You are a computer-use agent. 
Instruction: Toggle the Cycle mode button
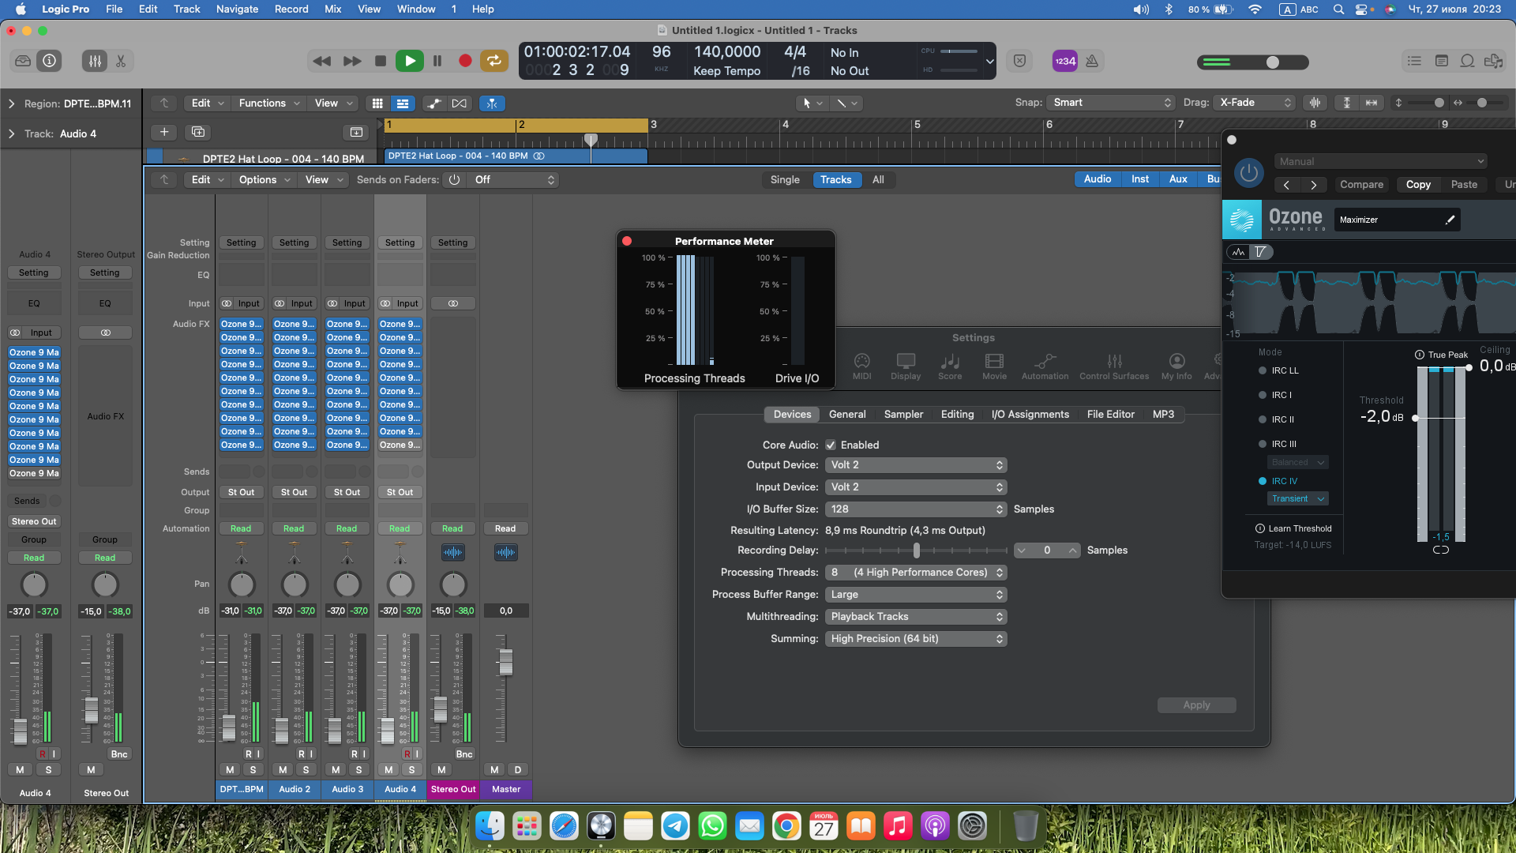coord(493,61)
